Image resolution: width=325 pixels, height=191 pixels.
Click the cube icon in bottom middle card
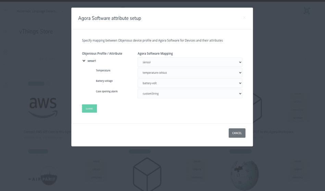(147, 175)
